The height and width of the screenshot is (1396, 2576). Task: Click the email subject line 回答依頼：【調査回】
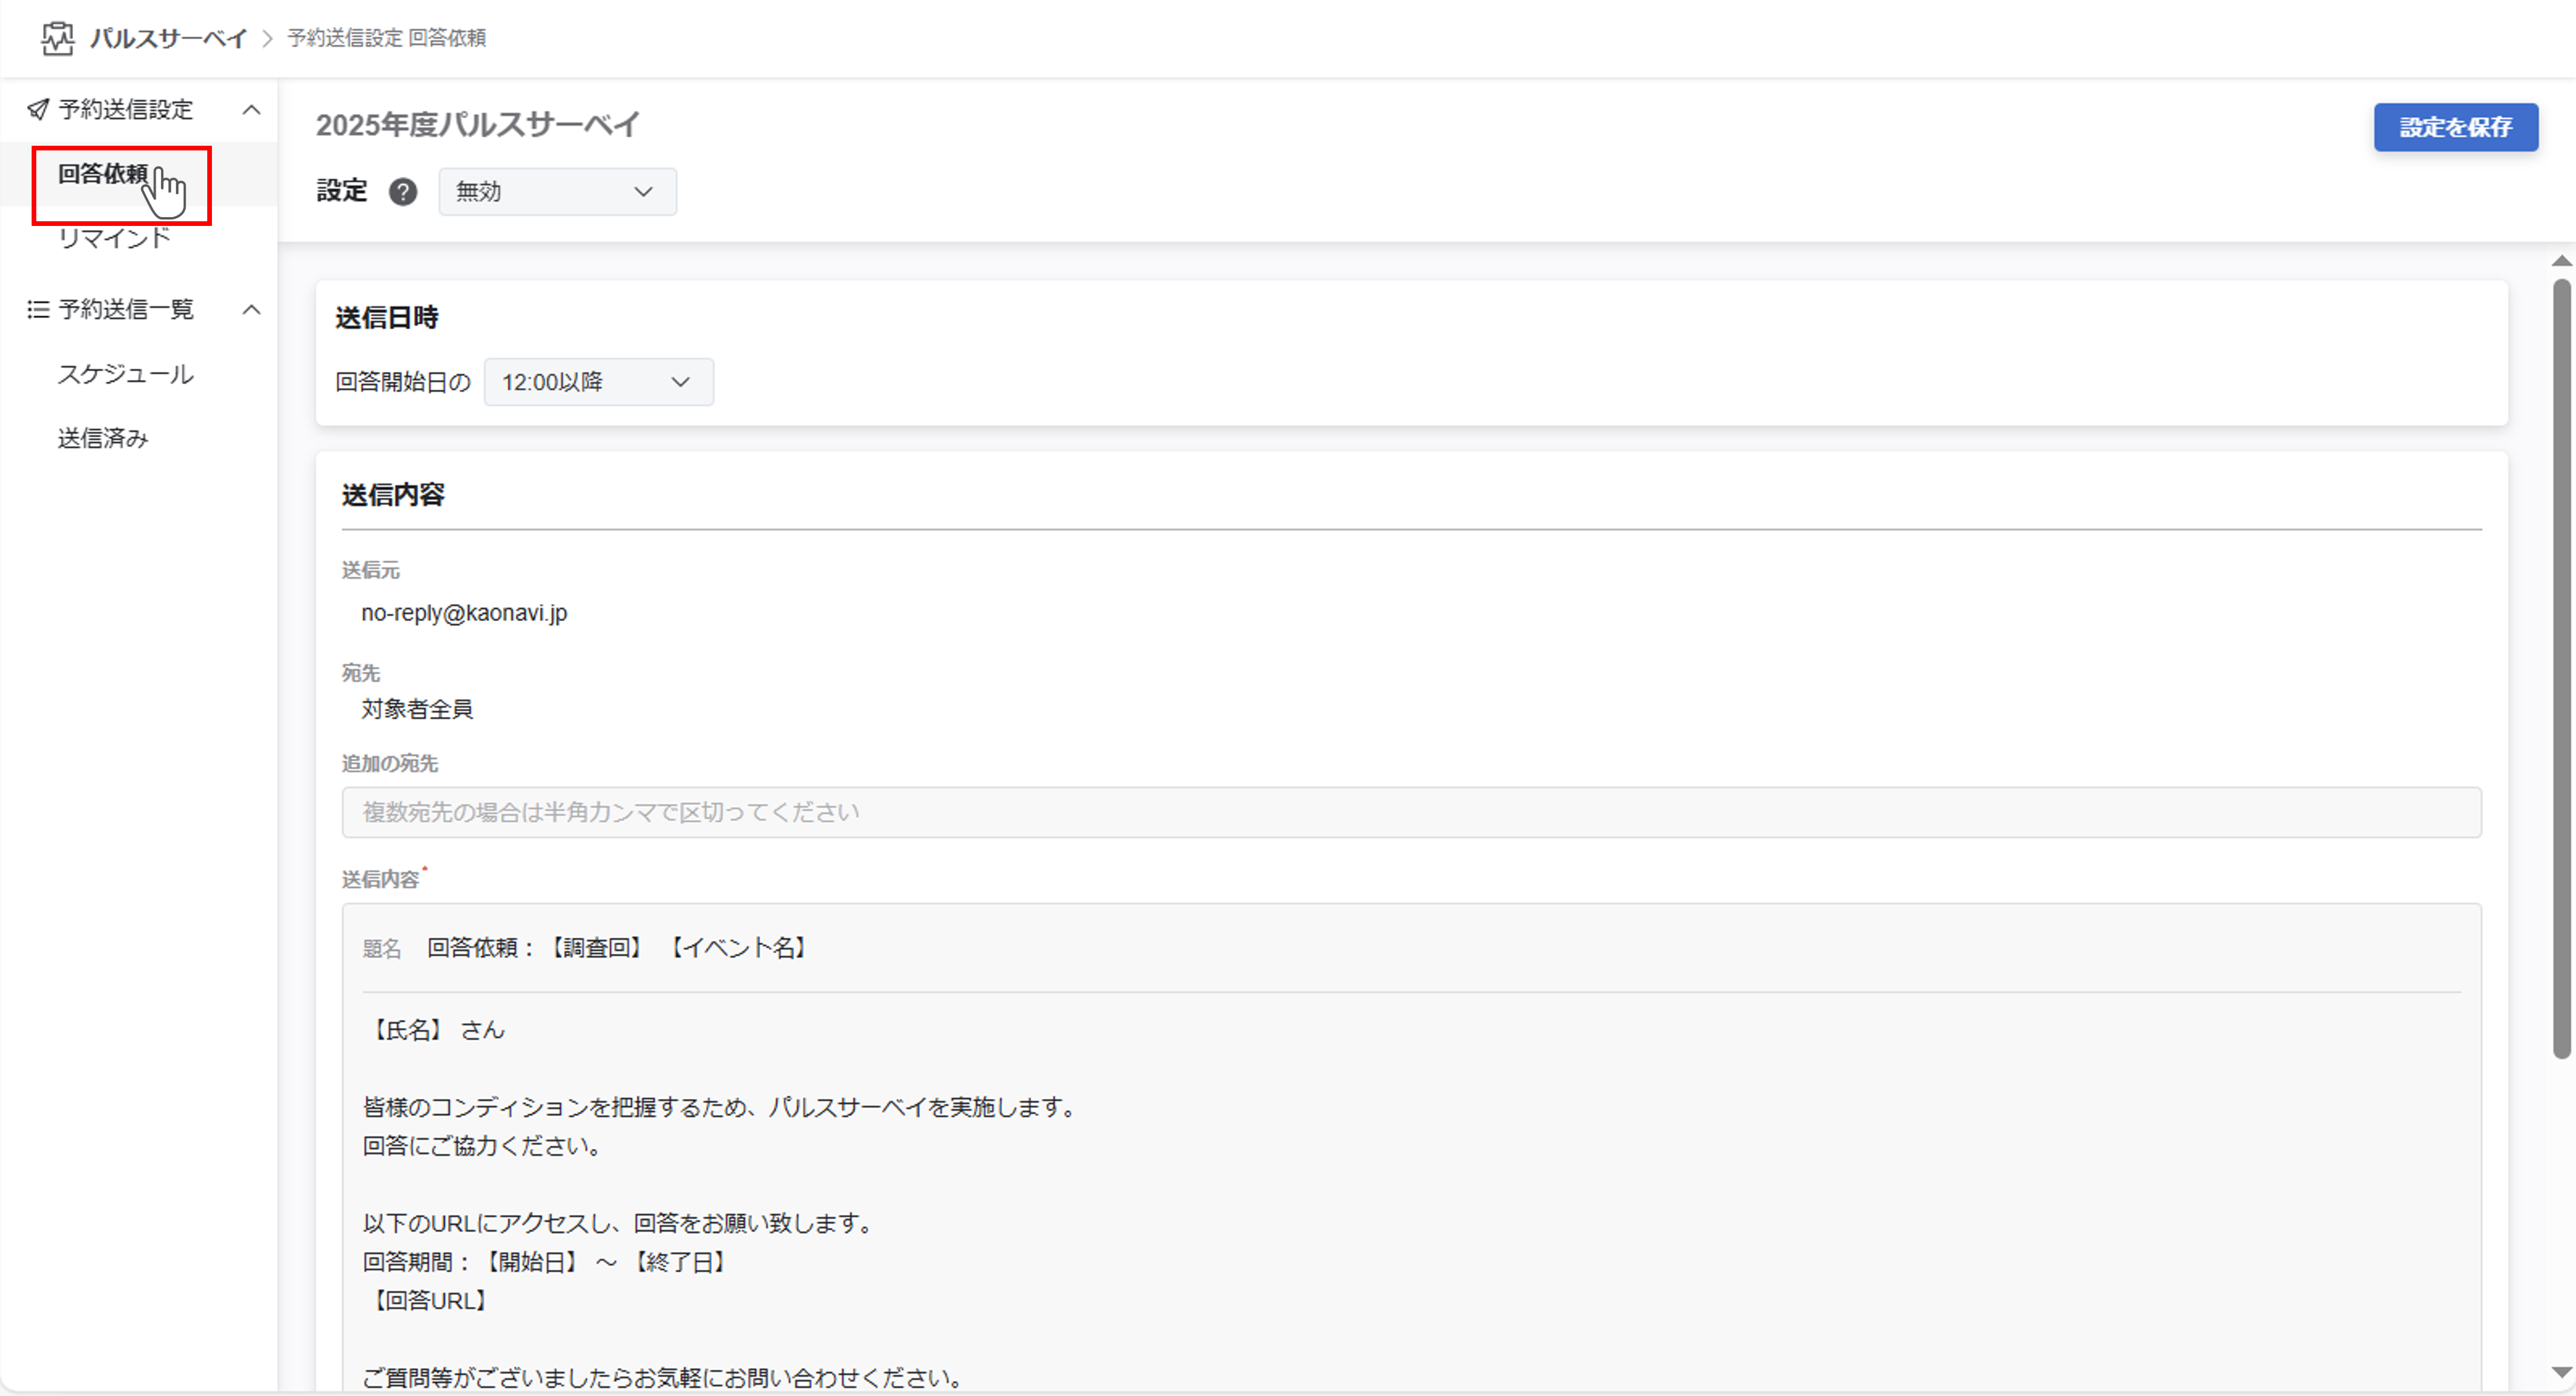(616, 948)
